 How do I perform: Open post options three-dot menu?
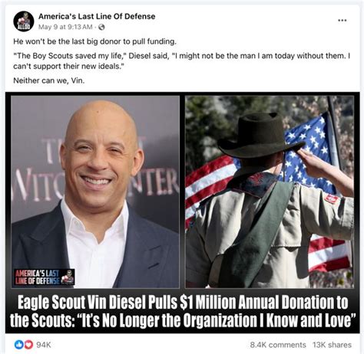[x=342, y=20]
